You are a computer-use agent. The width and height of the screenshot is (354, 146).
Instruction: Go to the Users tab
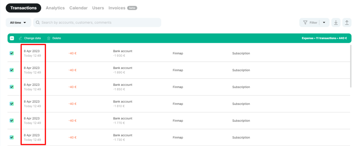(98, 8)
